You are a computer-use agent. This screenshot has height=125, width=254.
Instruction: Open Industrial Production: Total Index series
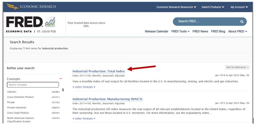click(x=99, y=71)
